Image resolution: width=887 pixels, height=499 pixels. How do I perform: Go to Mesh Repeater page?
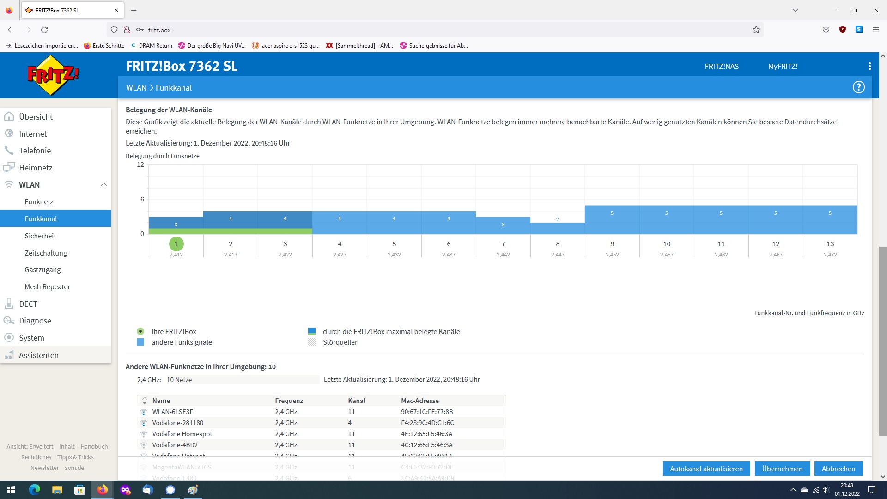[x=47, y=286]
